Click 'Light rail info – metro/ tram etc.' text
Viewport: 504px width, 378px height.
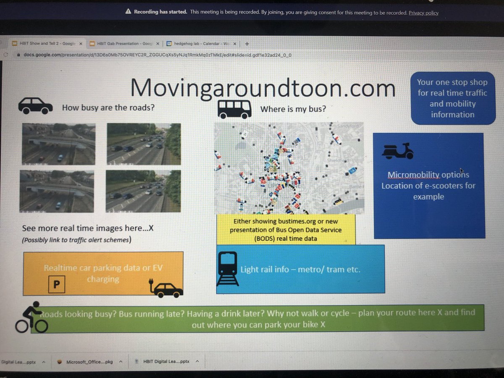click(x=300, y=269)
